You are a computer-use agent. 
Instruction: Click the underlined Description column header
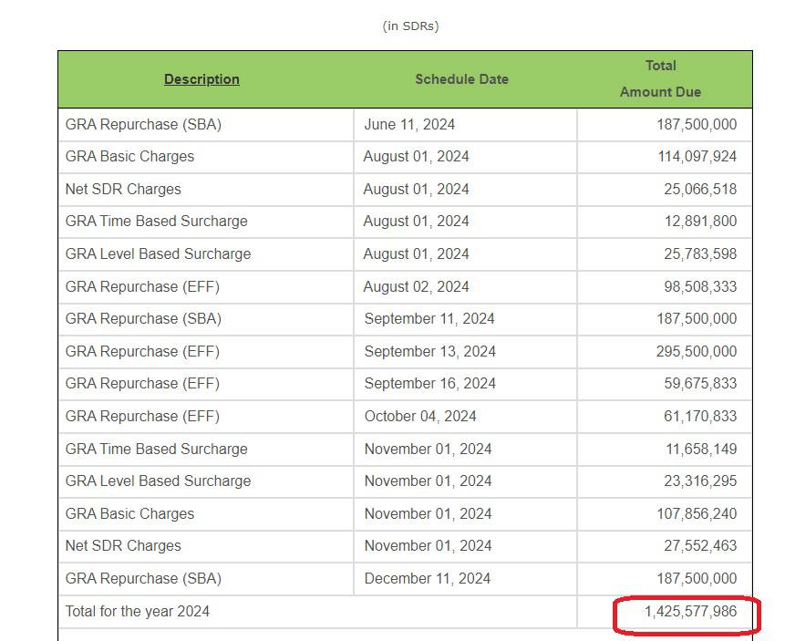[201, 79]
